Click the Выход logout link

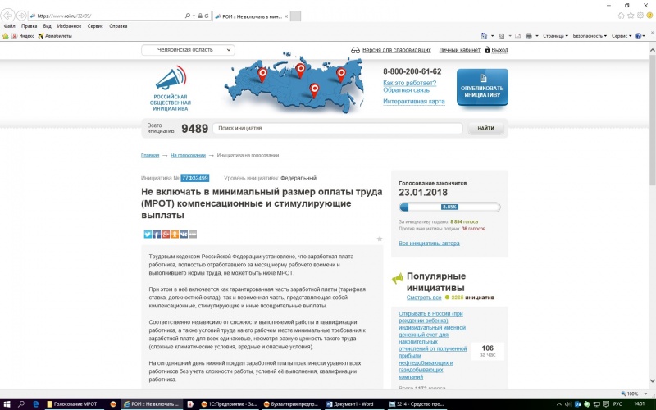499,50
